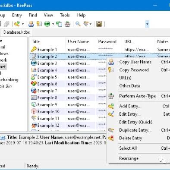The image size is (170, 170).
Task: Expand the Open URL dropdown arrow
Action: point(53,24)
